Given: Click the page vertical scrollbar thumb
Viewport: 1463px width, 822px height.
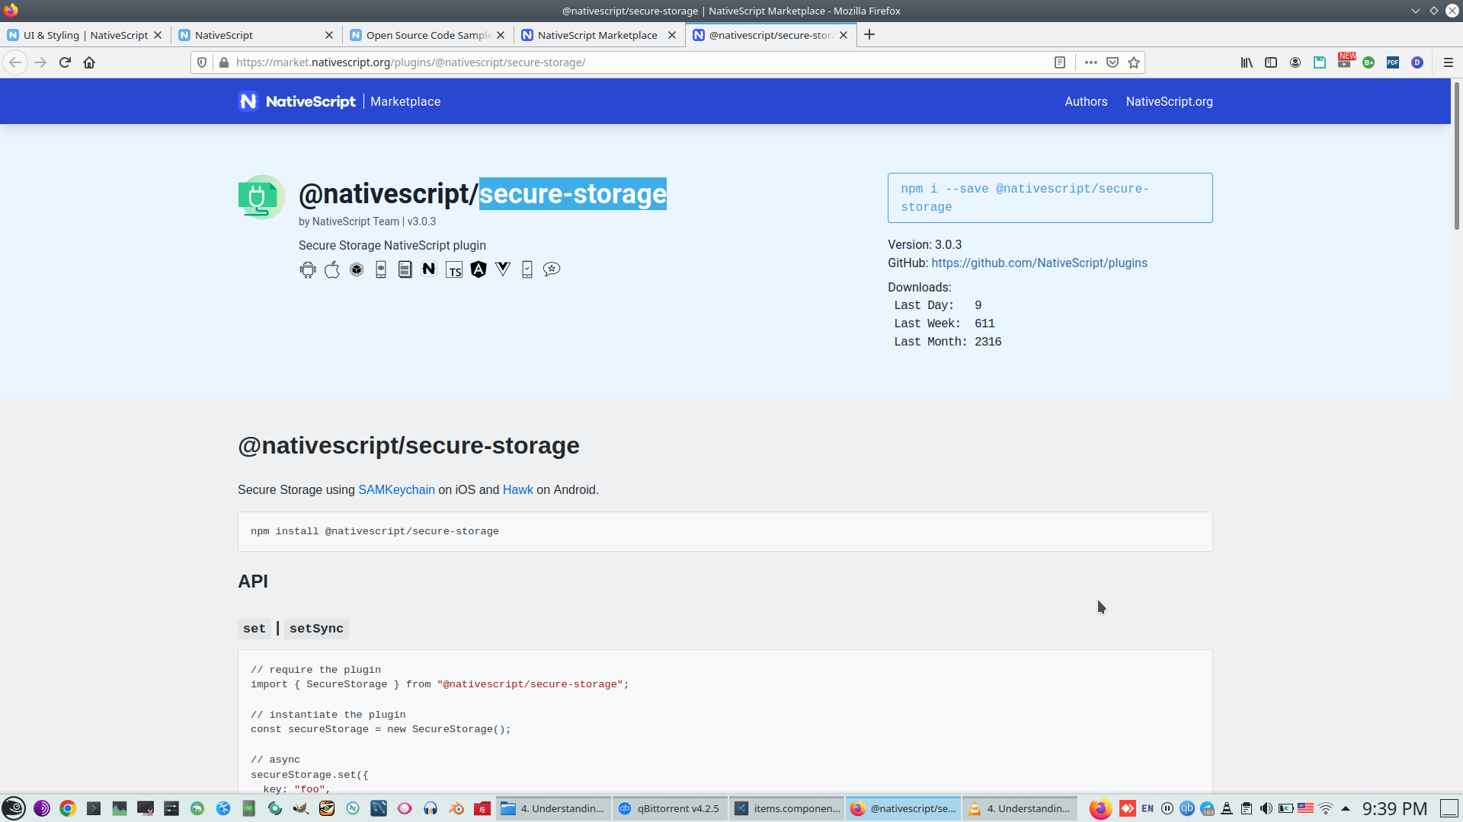Looking at the screenshot, I should [x=1456, y=156].
